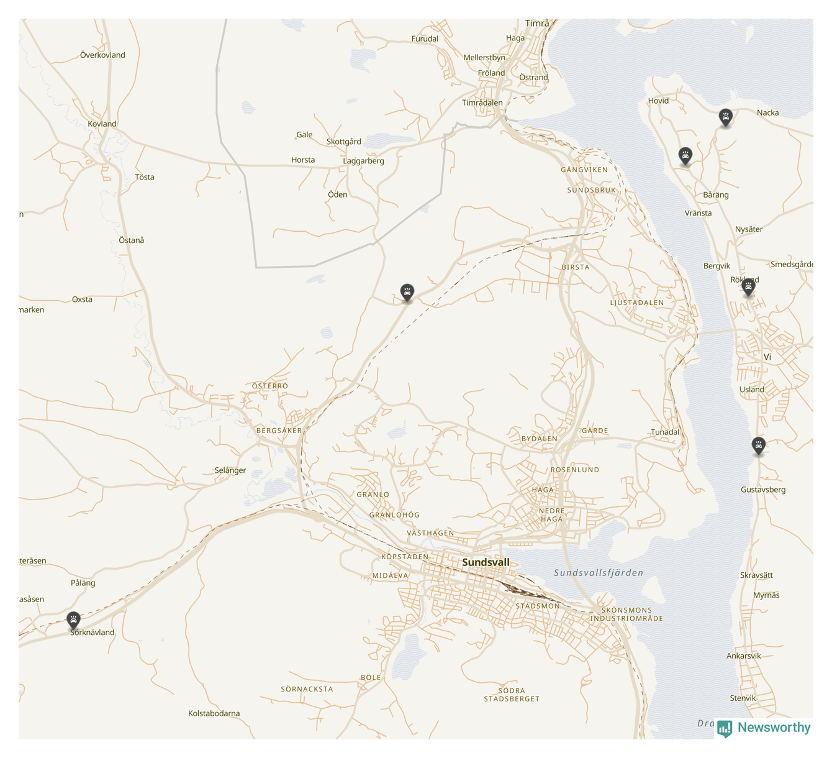This screenshot has width=832, height=758.
Task: Click the Sundsvall city label
Action: 486,562
